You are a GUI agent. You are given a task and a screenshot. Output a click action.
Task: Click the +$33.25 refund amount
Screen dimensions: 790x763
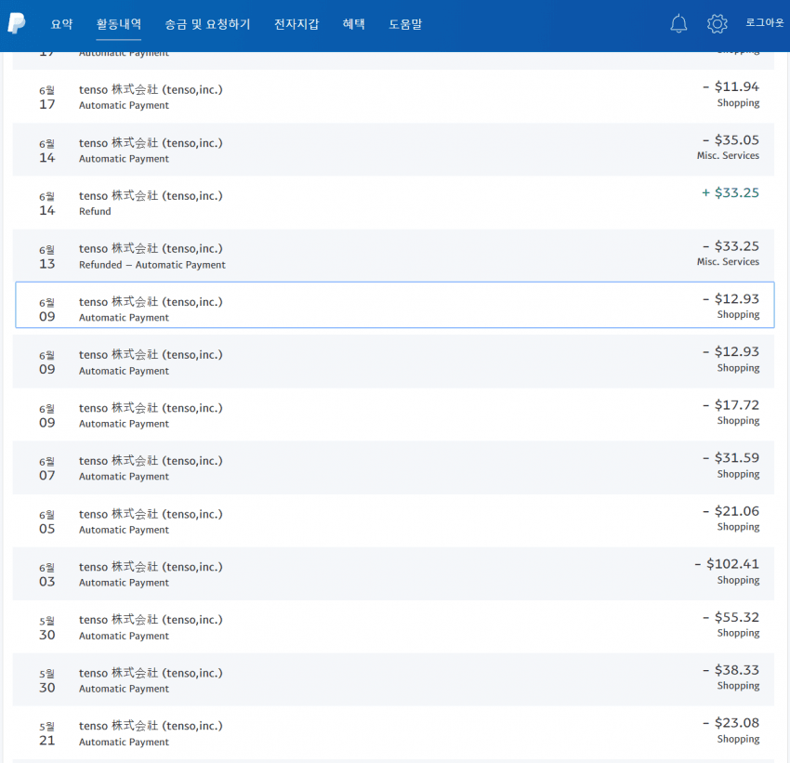[x=730, y=192]
